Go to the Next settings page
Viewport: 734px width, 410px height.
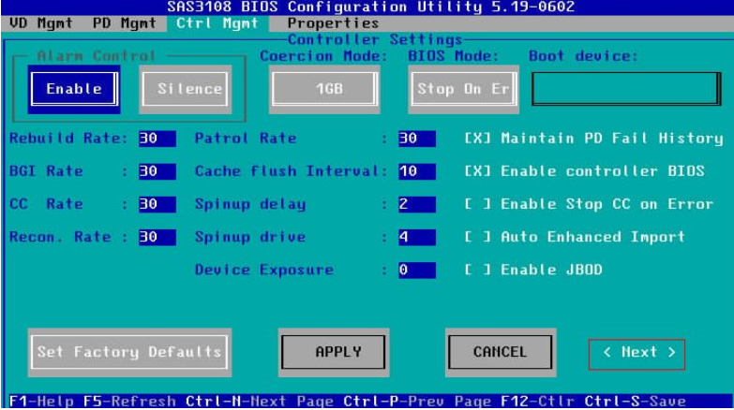tap(637, 354)
